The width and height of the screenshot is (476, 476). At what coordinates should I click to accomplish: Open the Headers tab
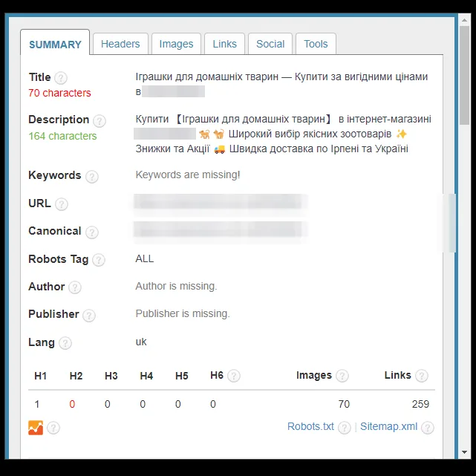120,44
